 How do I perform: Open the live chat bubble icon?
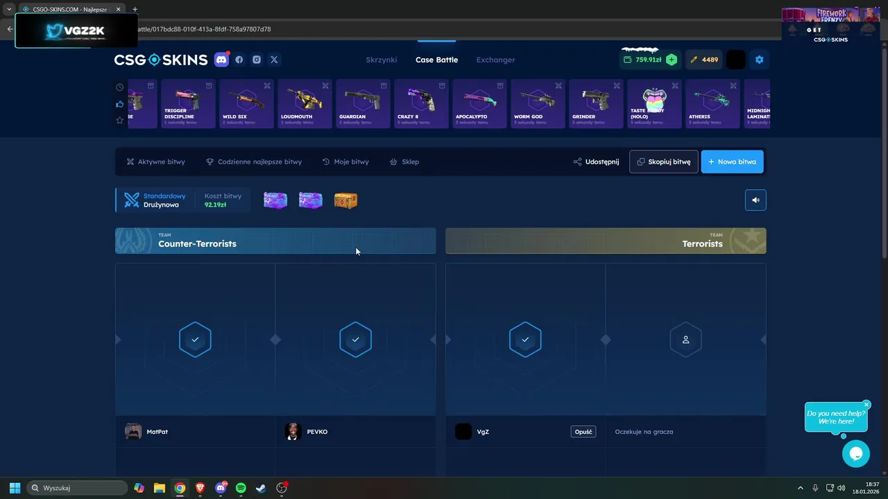pos(856,454)
